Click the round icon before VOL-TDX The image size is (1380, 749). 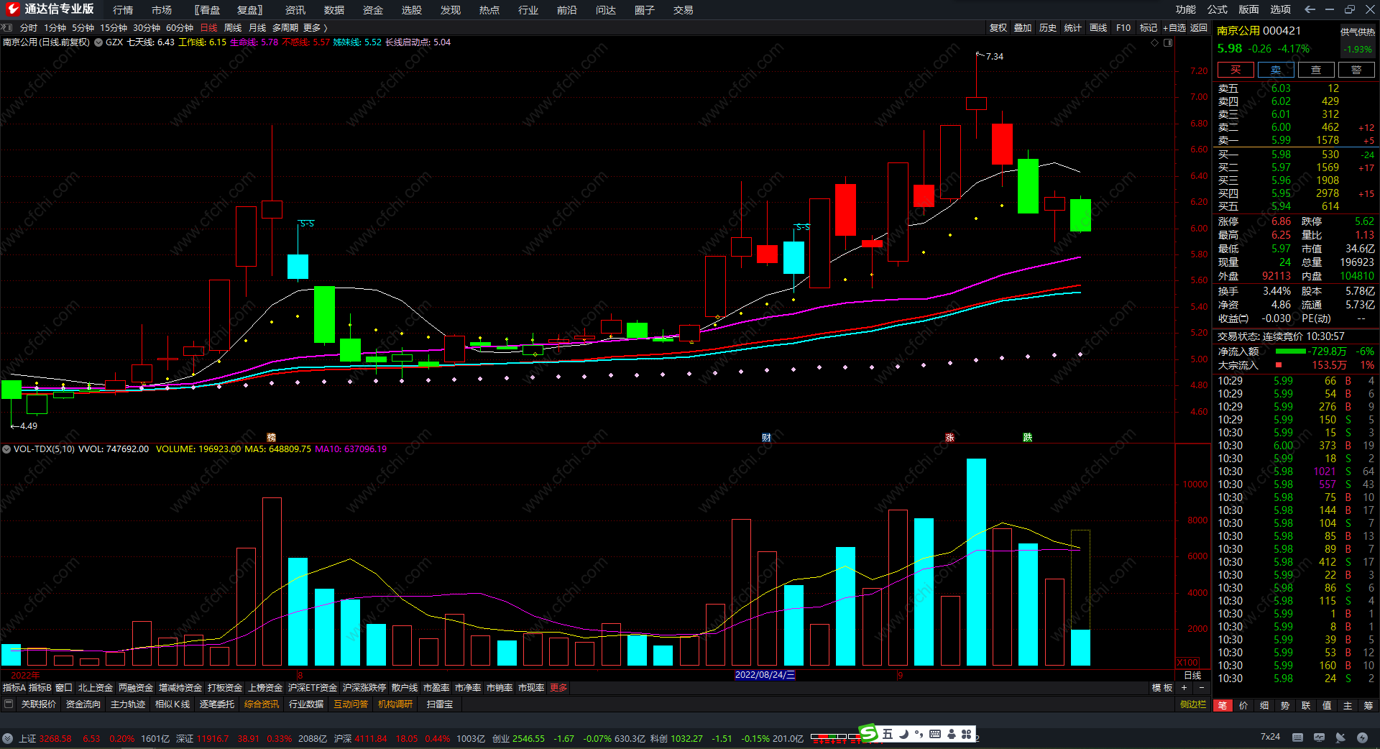[6, 449]
